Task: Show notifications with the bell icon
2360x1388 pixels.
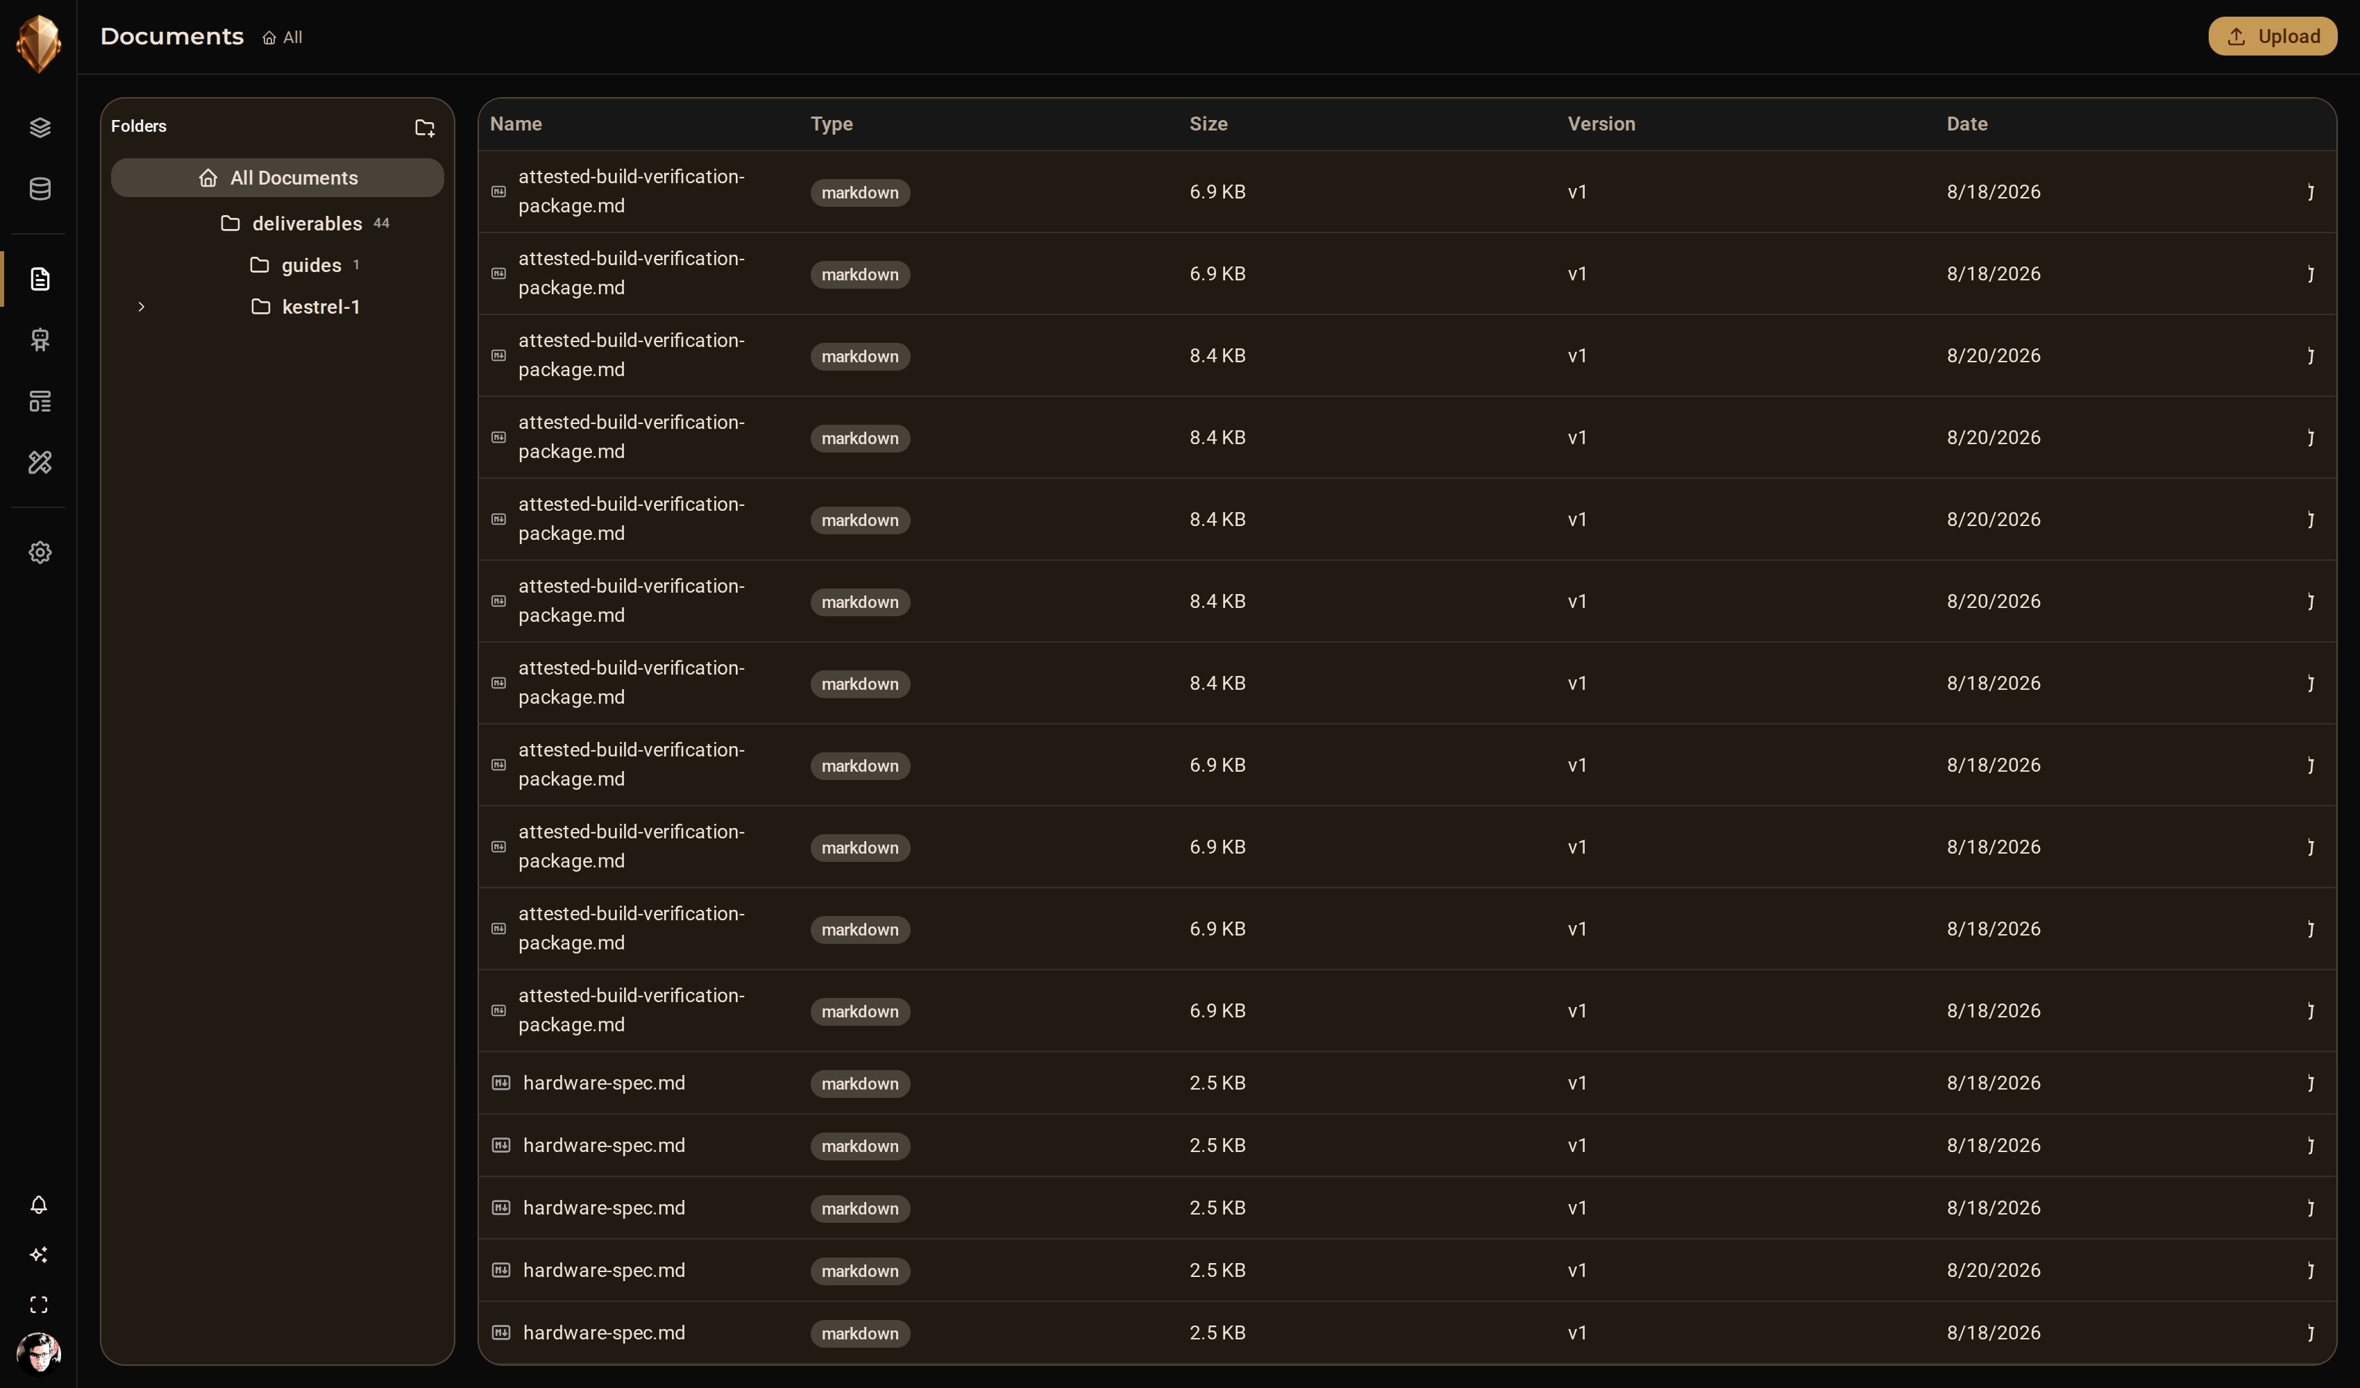Action: pyautogui.click(x=38, y=1204)
